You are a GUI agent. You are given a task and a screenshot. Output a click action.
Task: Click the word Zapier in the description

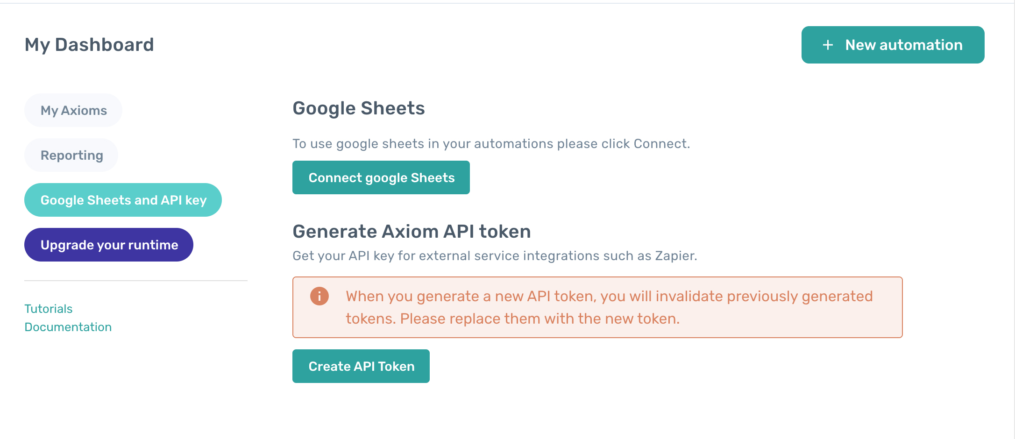pyautogui.click(x=674, y=256)
